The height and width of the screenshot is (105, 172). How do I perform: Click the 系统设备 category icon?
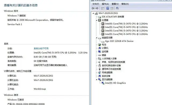(99, 76)
